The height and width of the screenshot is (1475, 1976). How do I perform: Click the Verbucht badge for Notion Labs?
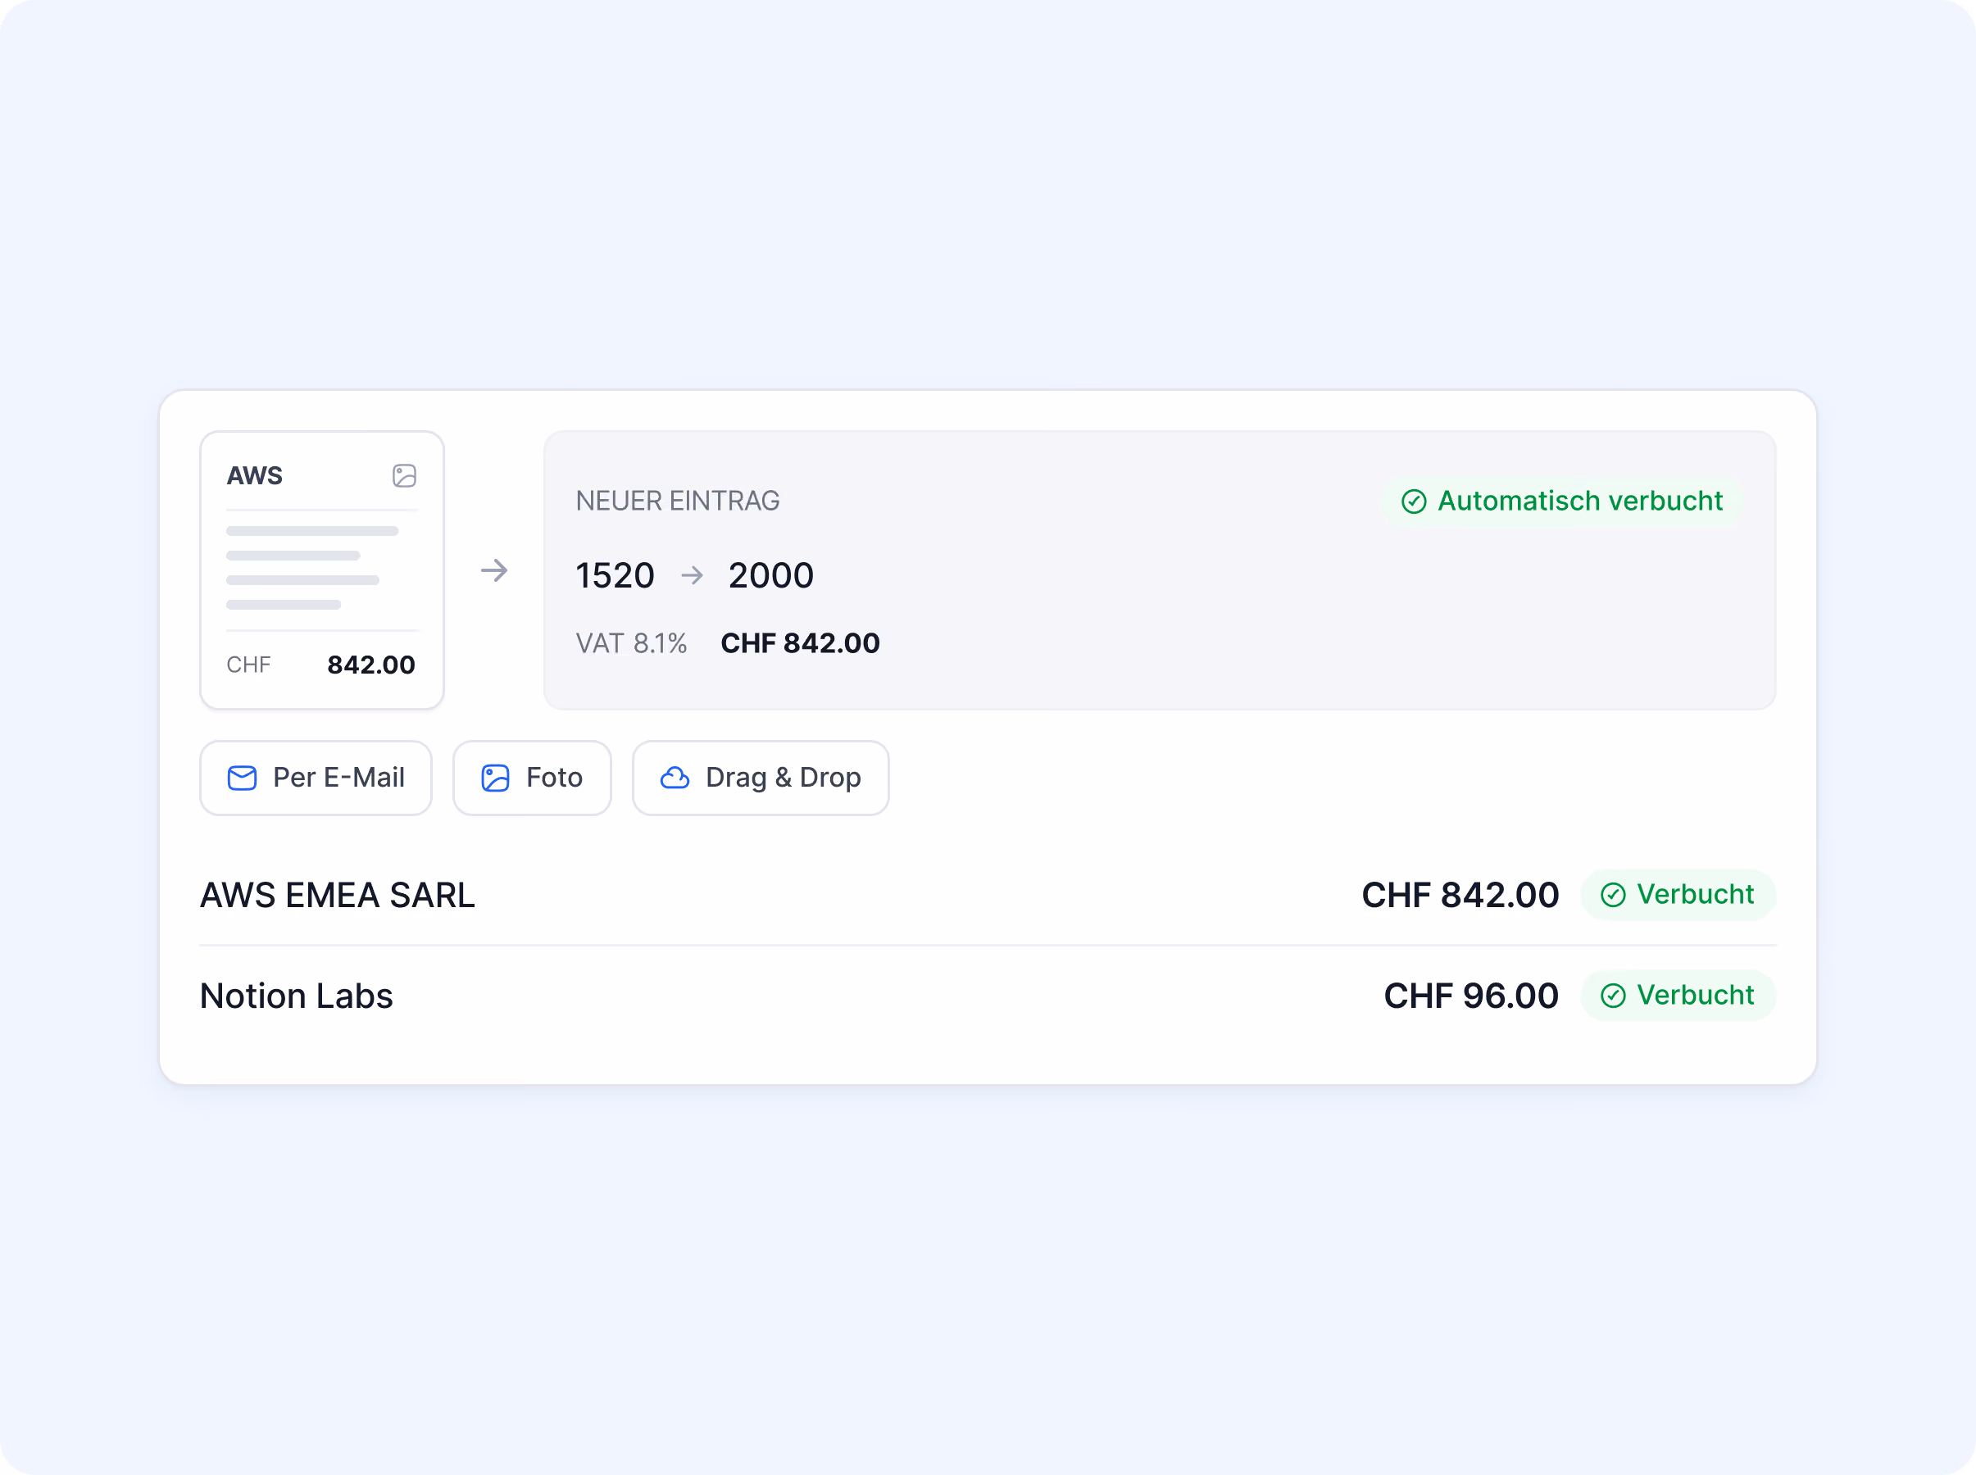point(1678,996)
